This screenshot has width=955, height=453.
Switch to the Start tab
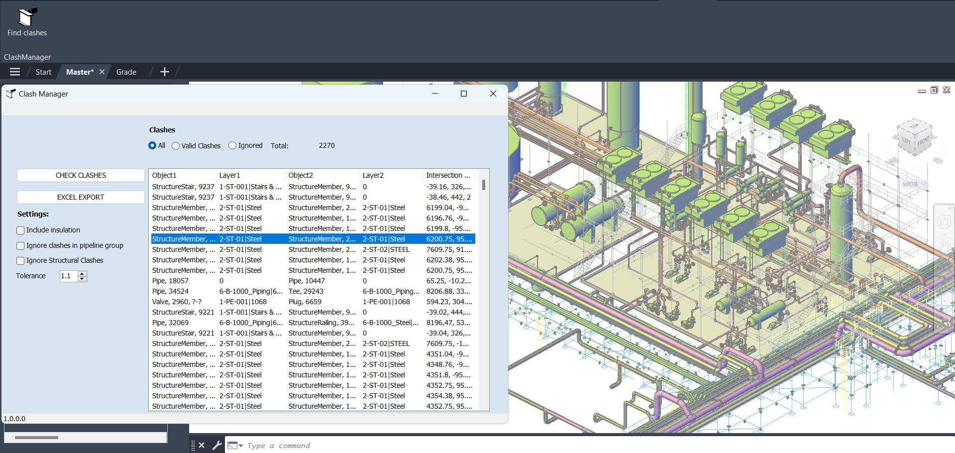pyautogui.click(x=43, y=72)
